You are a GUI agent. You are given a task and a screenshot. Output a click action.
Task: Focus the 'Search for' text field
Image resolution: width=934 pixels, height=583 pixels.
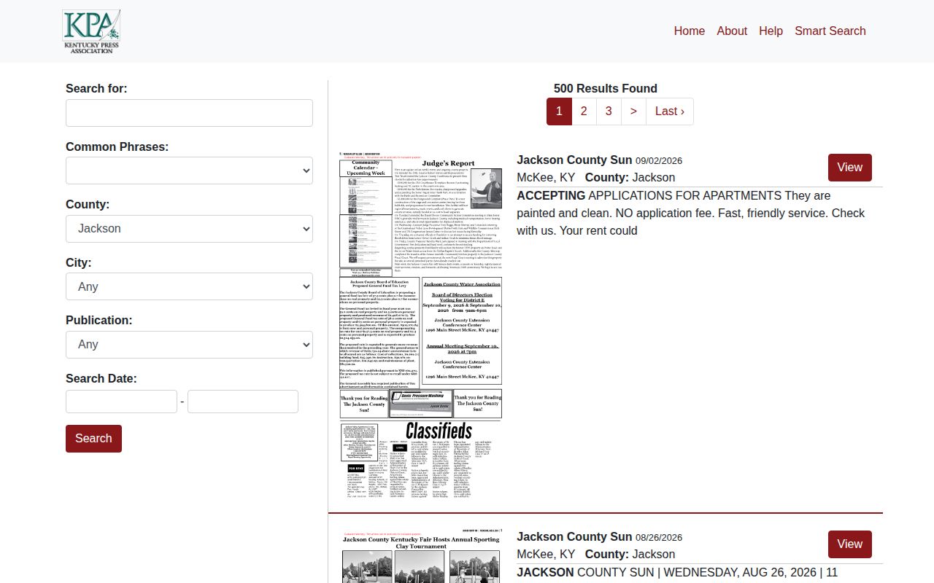tap(189, 113)
